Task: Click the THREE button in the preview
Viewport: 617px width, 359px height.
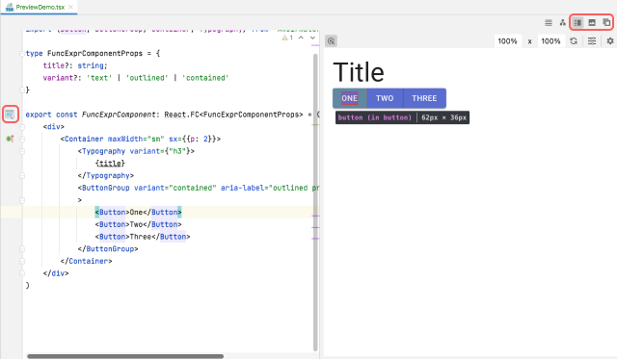Action: (424, 98)
